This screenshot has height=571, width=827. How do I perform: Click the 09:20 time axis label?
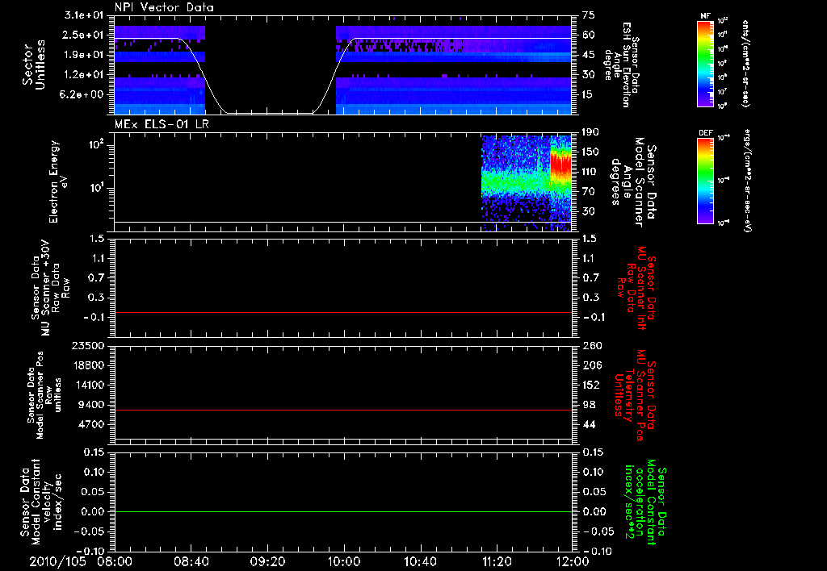267,561
